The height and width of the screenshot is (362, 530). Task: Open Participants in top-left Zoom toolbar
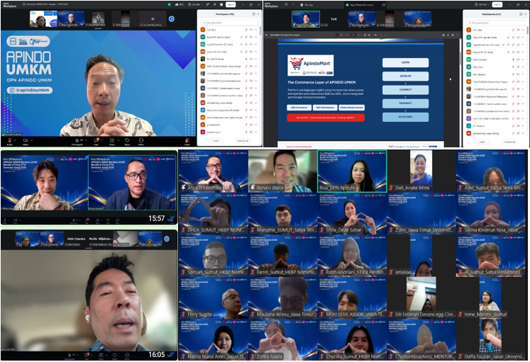click(77, 141)
